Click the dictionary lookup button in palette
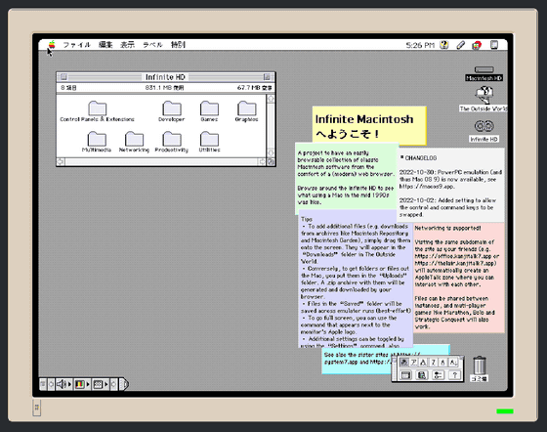The height and width of the screenshot is (432, 547). coord(422,375)
